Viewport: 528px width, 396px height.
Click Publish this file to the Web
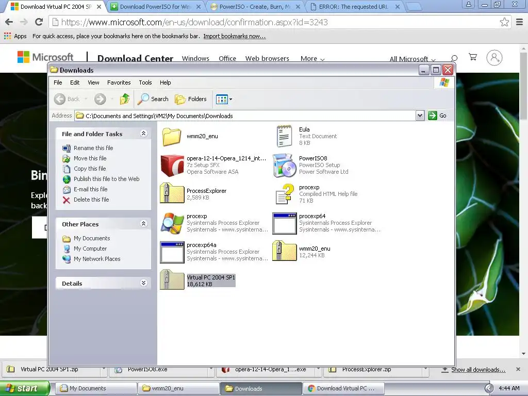pos(106,179)
